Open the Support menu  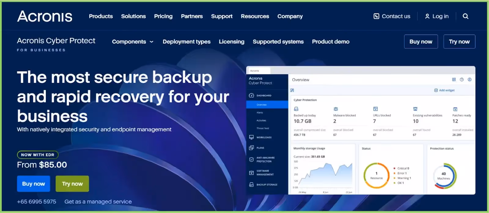(x=222, y=16)
